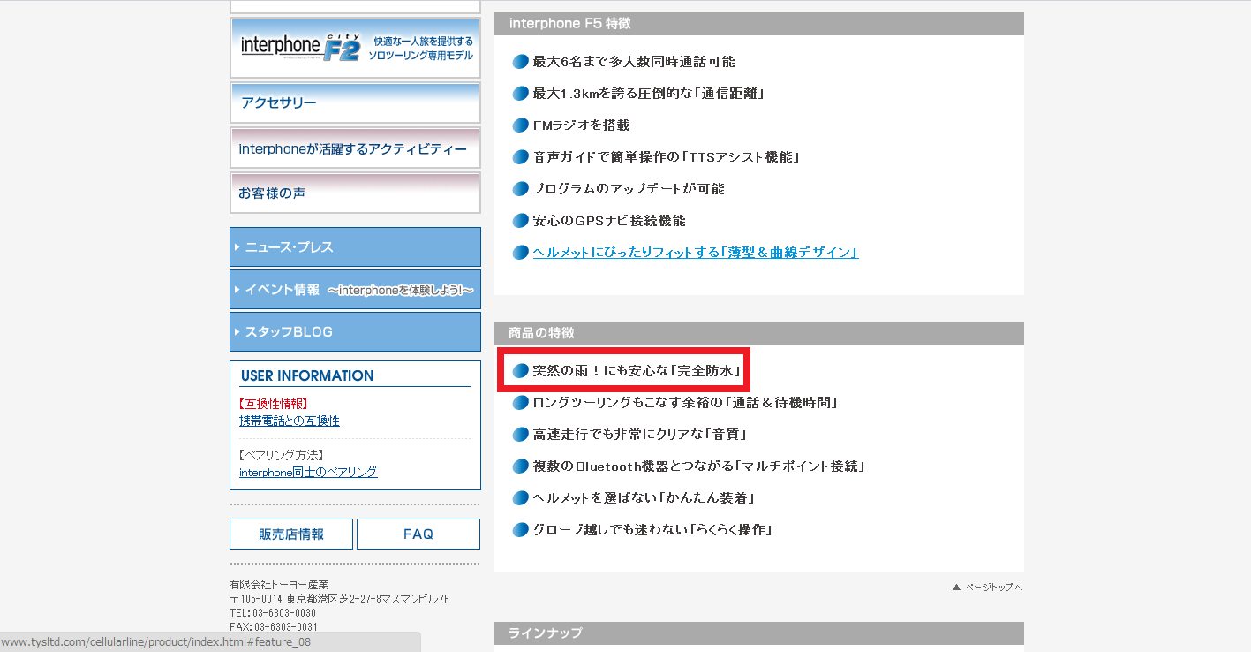The height and width of the screenshot is (652, 1251).
Task: Open interphone同士のペアリング link
Action: (x=308, y=473)
